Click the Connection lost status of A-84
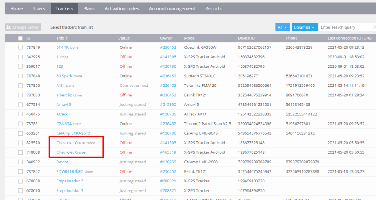This screenshot has width=376, height=200. (x=134, y=86)
